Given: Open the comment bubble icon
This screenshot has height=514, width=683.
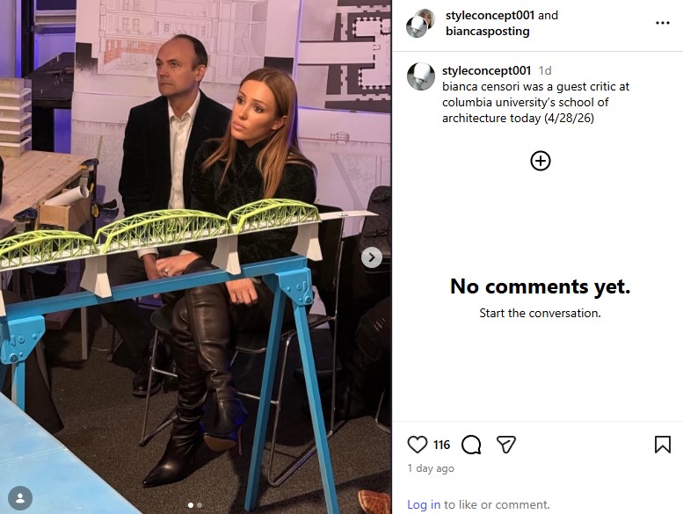Looking at the screenshot, I should tap(471, 445).
